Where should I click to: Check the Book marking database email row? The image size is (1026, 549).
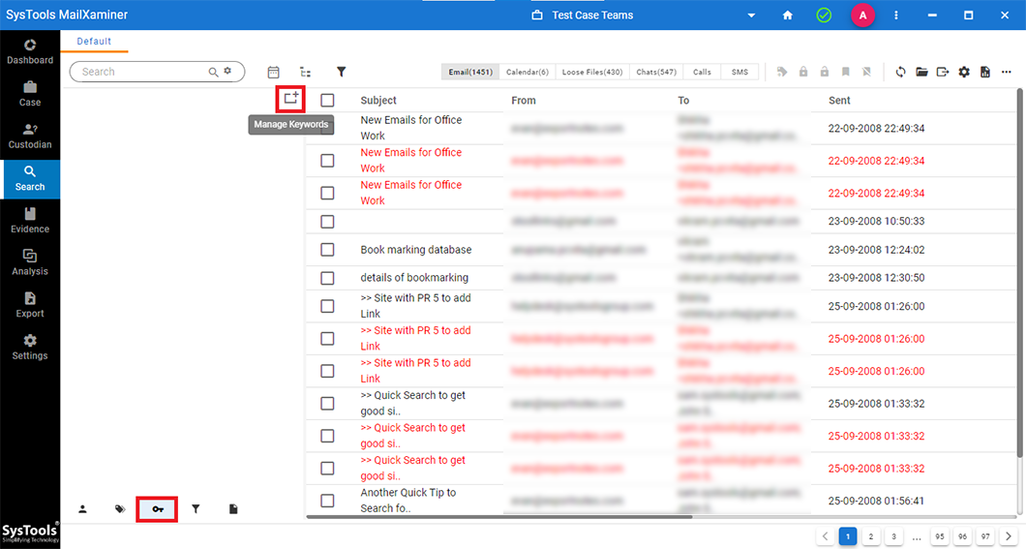327,249
